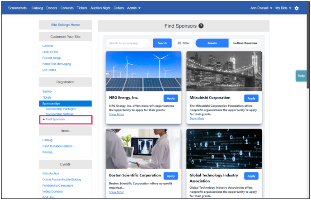Go to Site Settings Home

65,25
